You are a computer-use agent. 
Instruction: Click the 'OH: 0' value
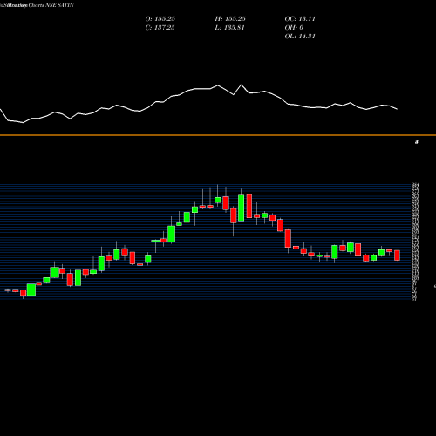(294, 28)
